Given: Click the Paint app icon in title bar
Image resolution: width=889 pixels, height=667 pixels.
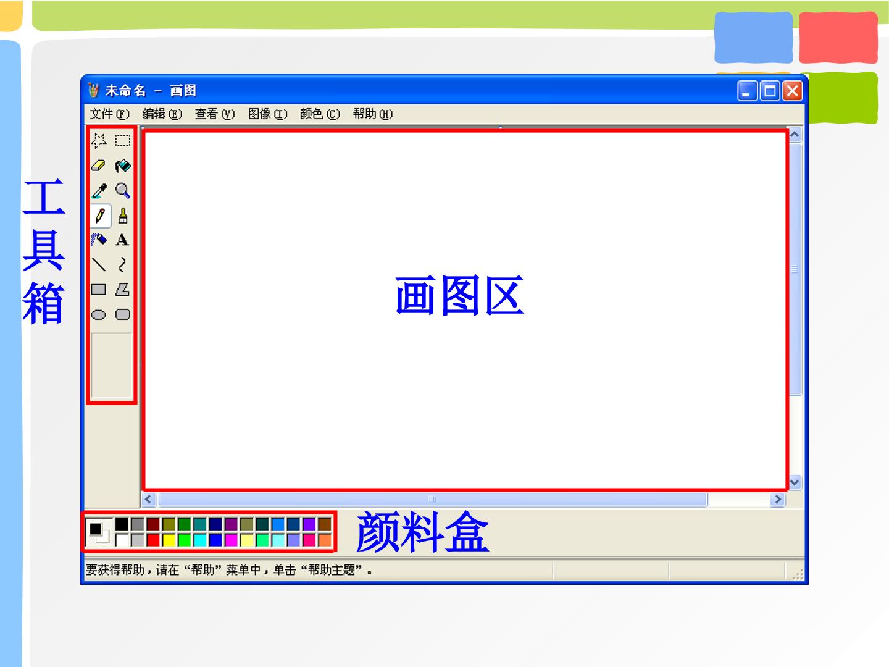Looking at the screenshot, I should [x=94, y=90].
